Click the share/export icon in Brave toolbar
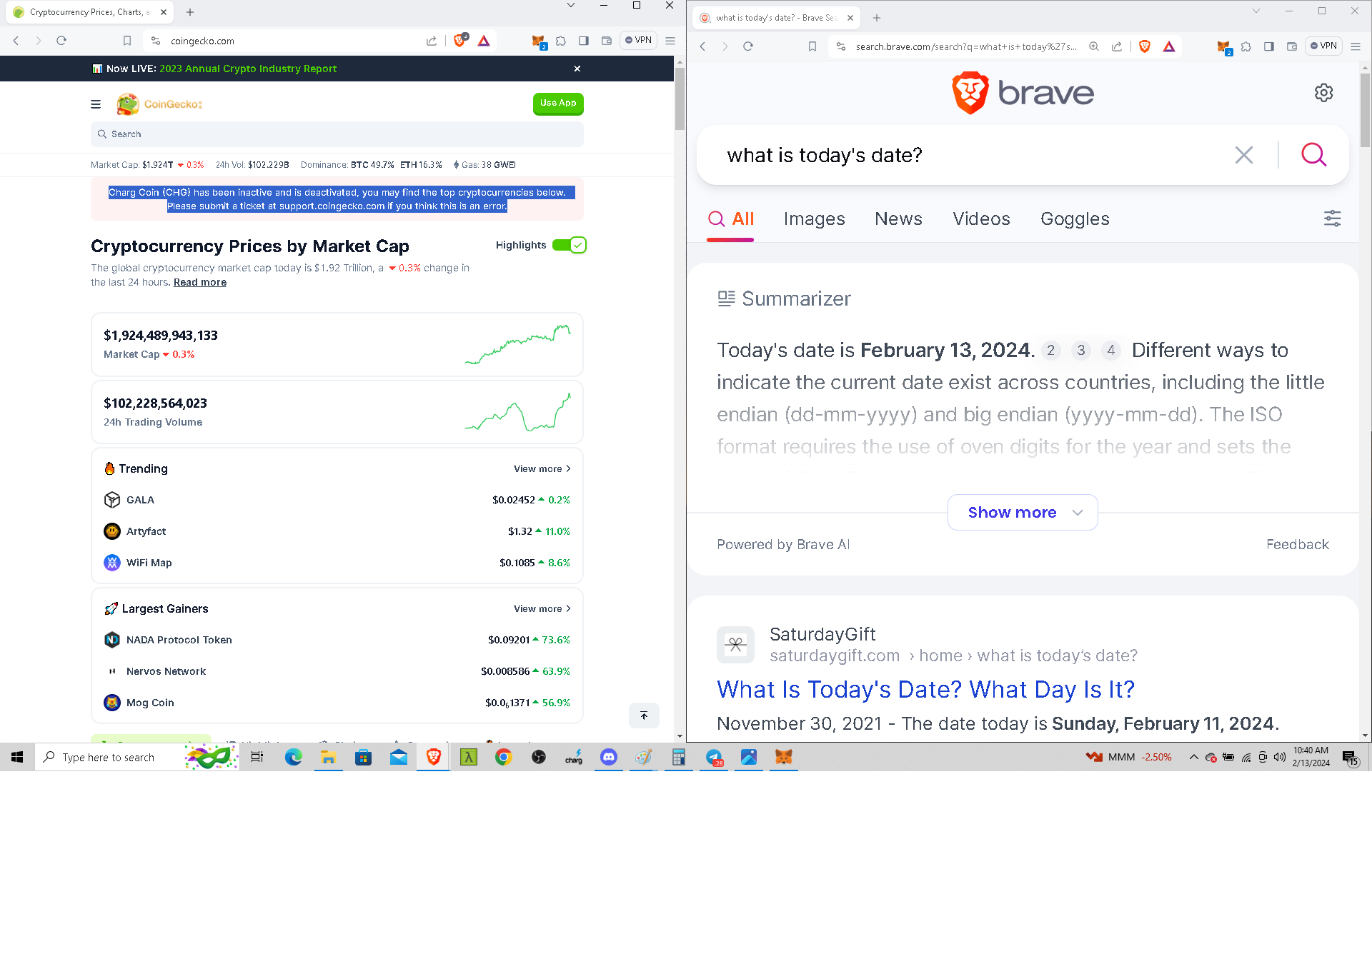Screen dimensions: 1372x964 point(1118,47)
